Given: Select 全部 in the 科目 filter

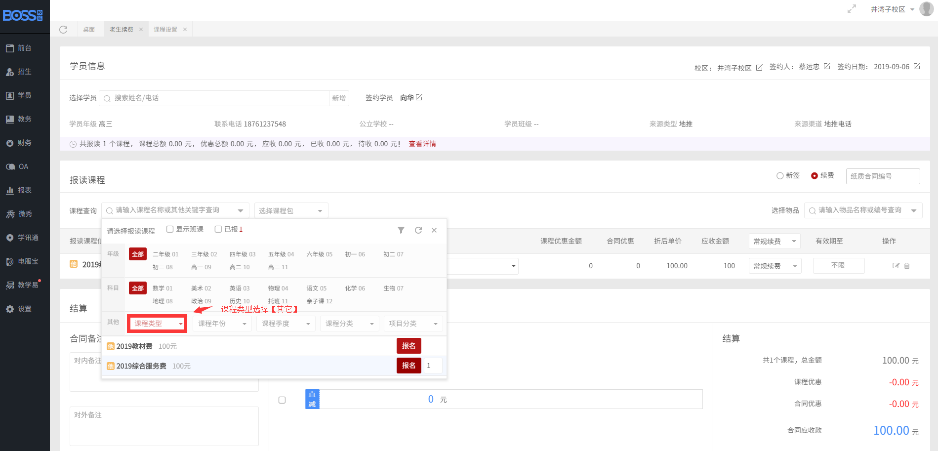Looking at the screenshot, I should click(138, 288).
